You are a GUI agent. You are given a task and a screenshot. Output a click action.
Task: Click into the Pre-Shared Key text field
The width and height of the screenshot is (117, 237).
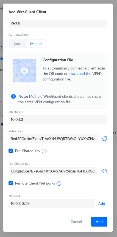[53, 171]
